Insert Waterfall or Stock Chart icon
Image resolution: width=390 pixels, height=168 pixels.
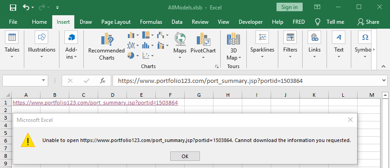161,35
